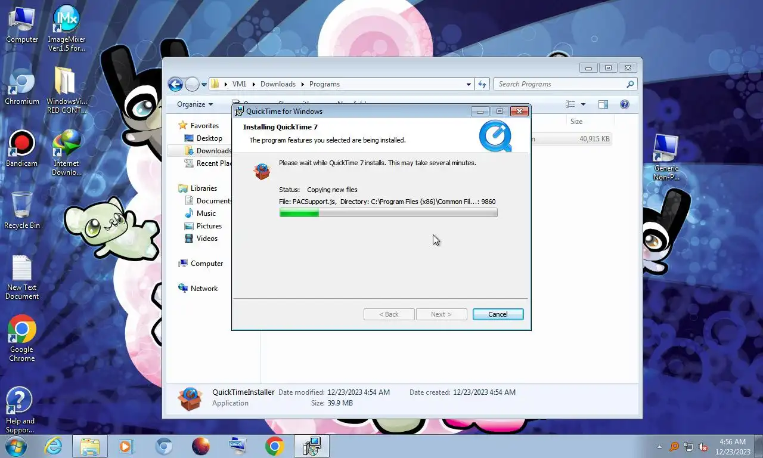This screenshot has height=458, width=763.
Task: Open Windows Media Player from taskbar
Action: click(x=126, y=446)
